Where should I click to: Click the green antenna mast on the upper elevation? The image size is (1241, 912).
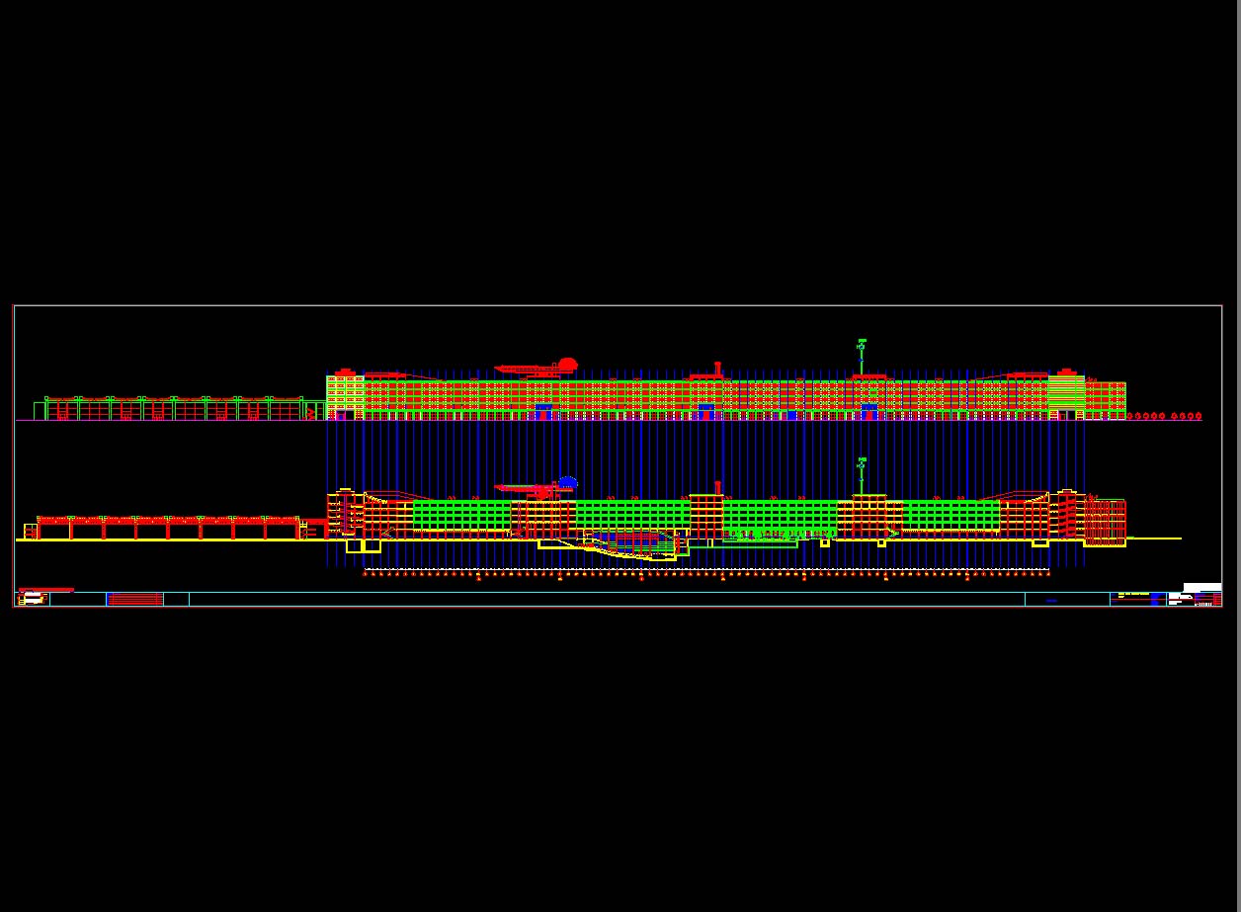click(x=862, y=356)
